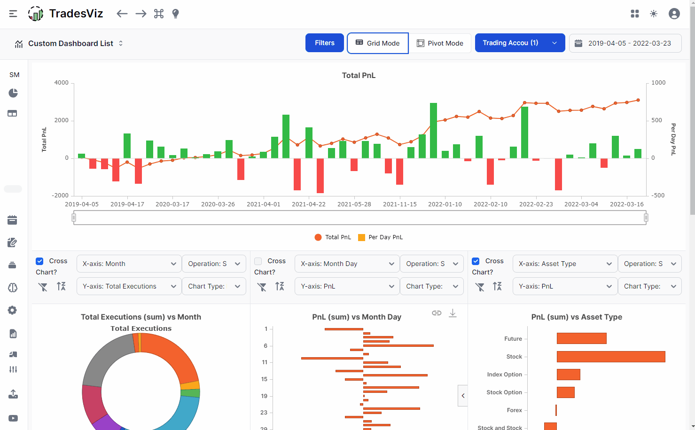The width and height of the screenshot is (695, 430).
Task: Open Operation dropdown for Asset Type chart
Action: 650,264
